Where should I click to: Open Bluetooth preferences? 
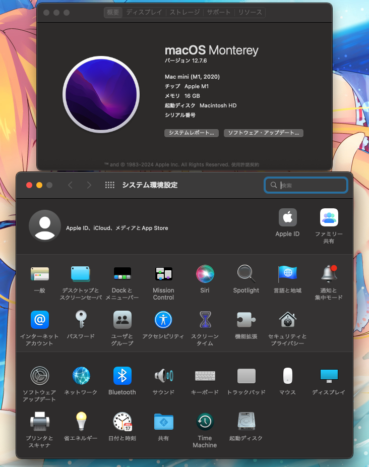point(122,376)
